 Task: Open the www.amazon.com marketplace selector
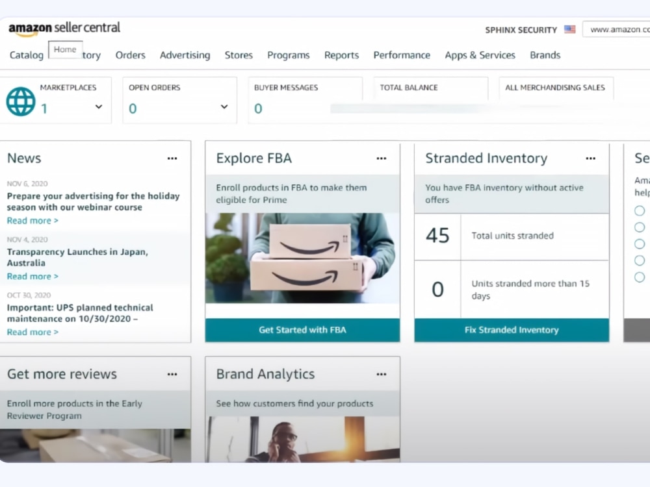[616, 29]
